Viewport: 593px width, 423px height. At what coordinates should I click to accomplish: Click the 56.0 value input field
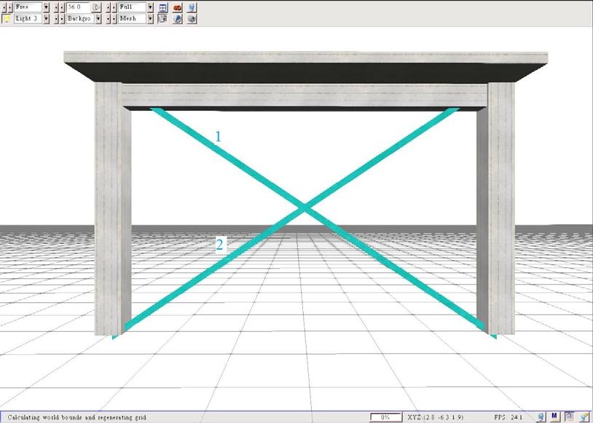[78, 7]
